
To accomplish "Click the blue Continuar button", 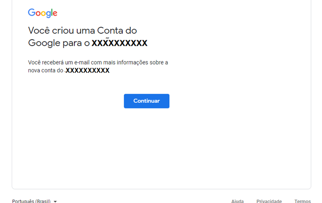I will pos(147,101).
